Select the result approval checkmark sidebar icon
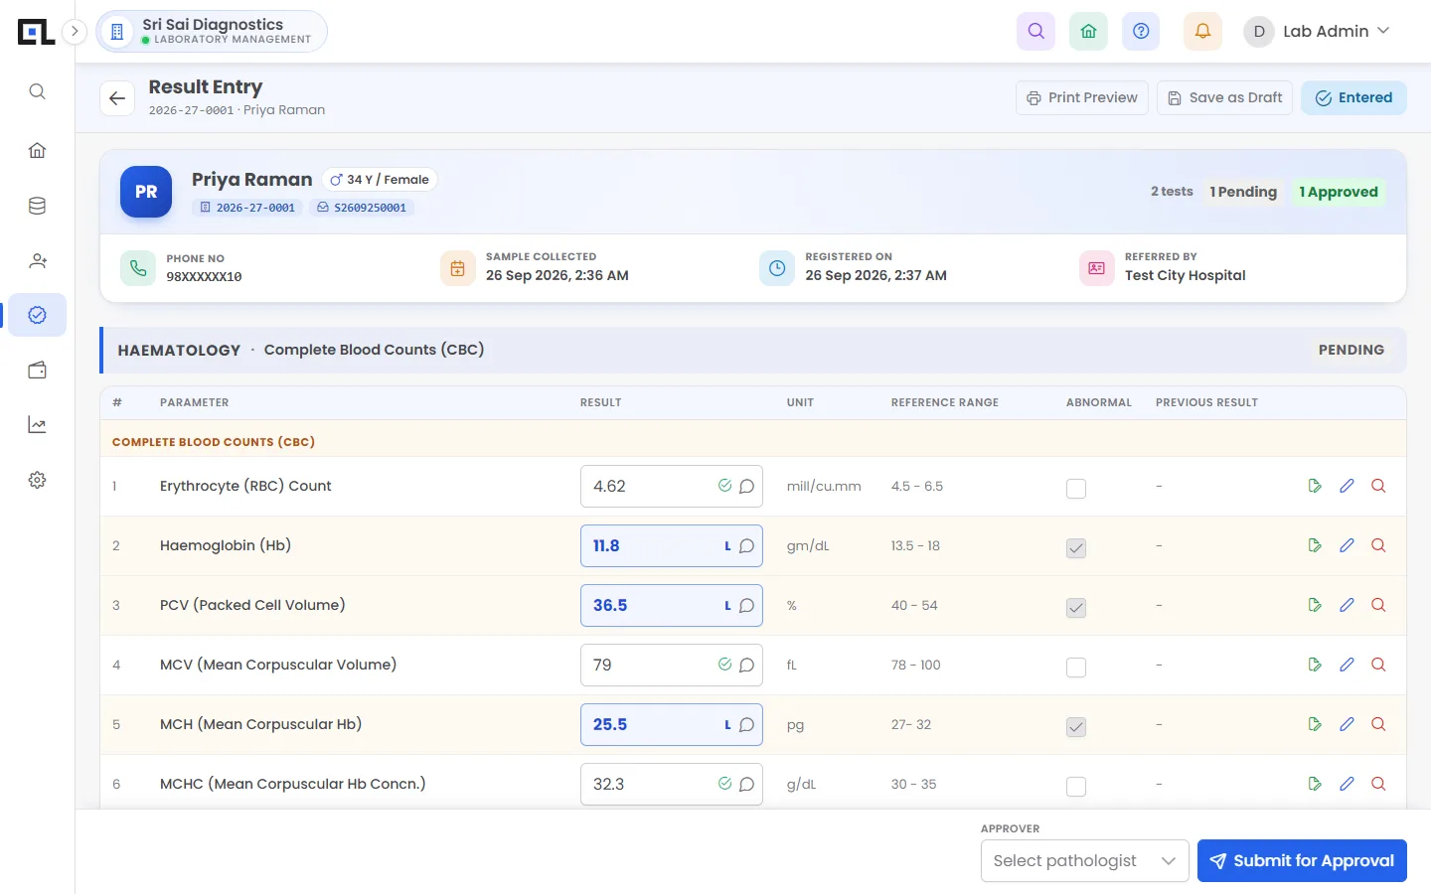 click(37, 315)
